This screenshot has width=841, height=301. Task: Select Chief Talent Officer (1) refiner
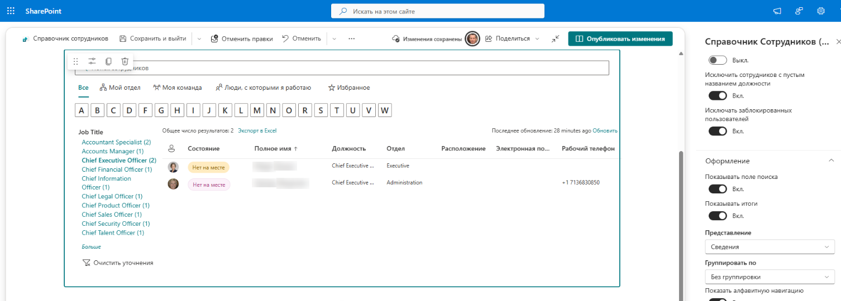(x=113, y=232)
